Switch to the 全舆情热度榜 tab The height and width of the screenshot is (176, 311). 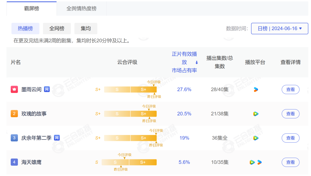(x=81, y=9)
